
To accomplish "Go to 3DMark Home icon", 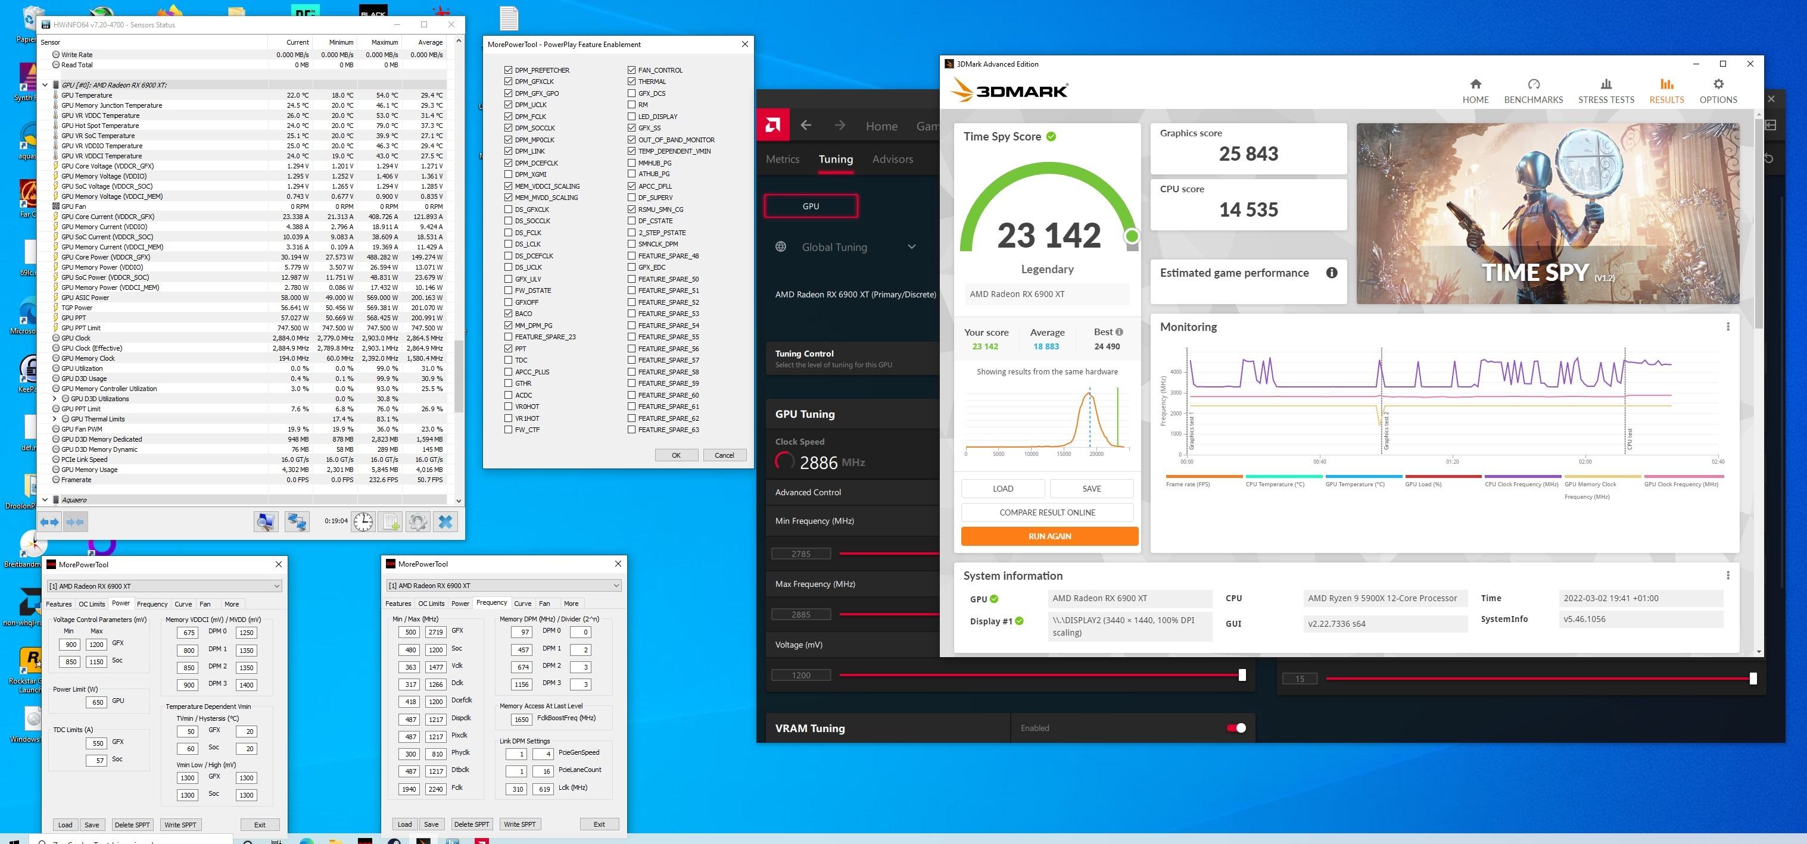I will (1475, 84).
